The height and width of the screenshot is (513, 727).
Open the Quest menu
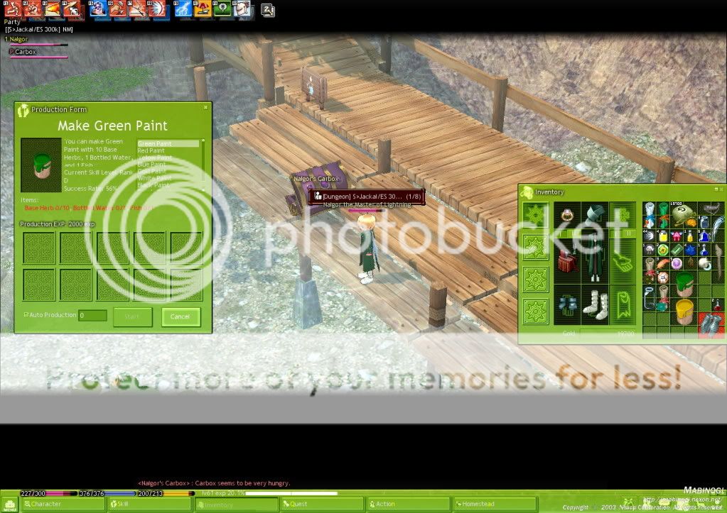coord(322,504)
